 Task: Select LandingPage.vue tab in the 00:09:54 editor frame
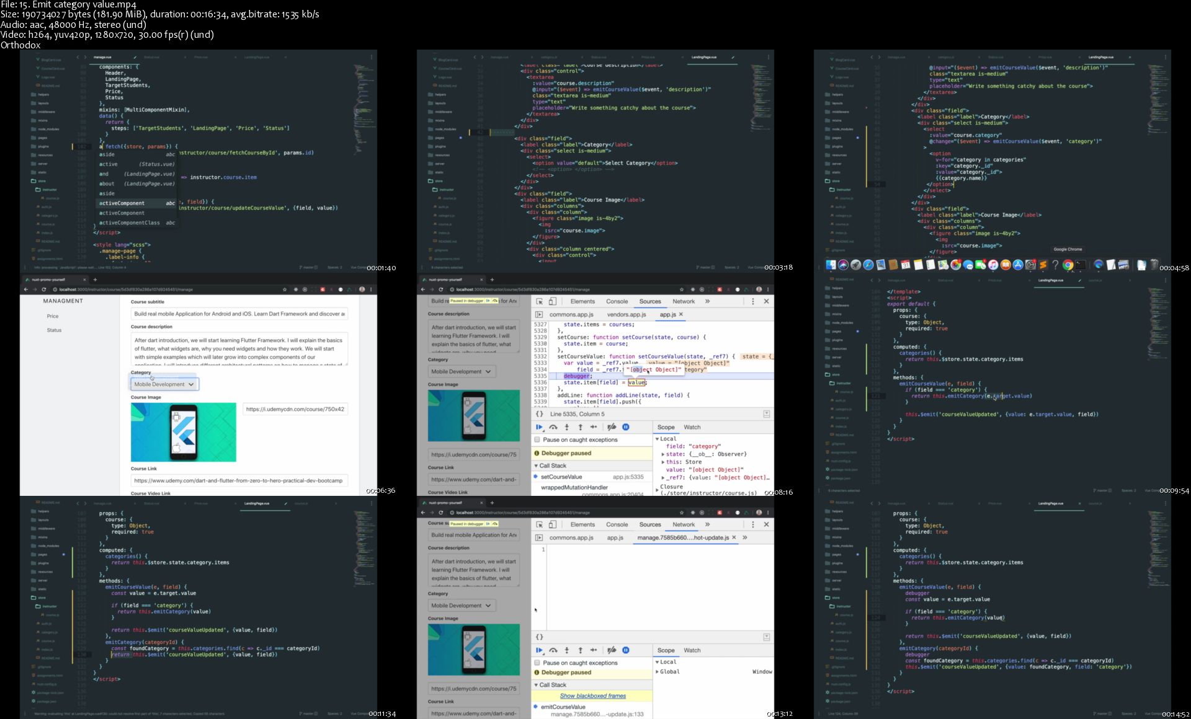pos(1050,280)
